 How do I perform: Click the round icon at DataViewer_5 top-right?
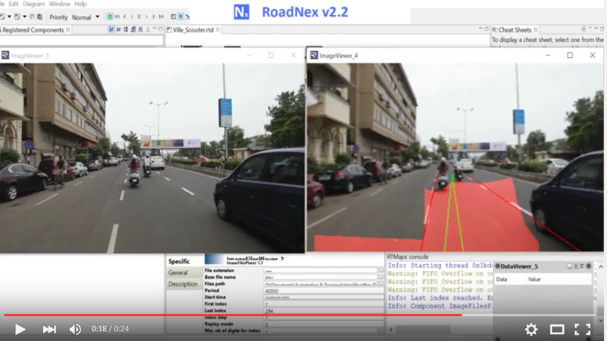tap(589, 266)
